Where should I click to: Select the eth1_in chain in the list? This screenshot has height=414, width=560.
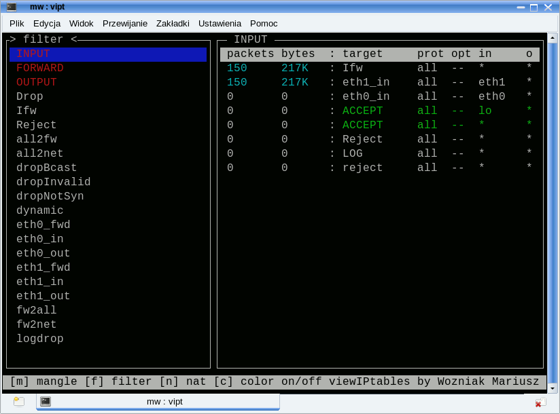40,282
